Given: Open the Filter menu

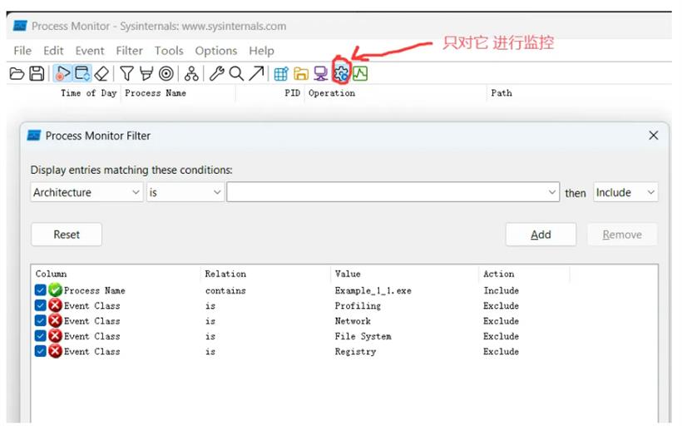Looking at the screenshot, I should (129, 51).
